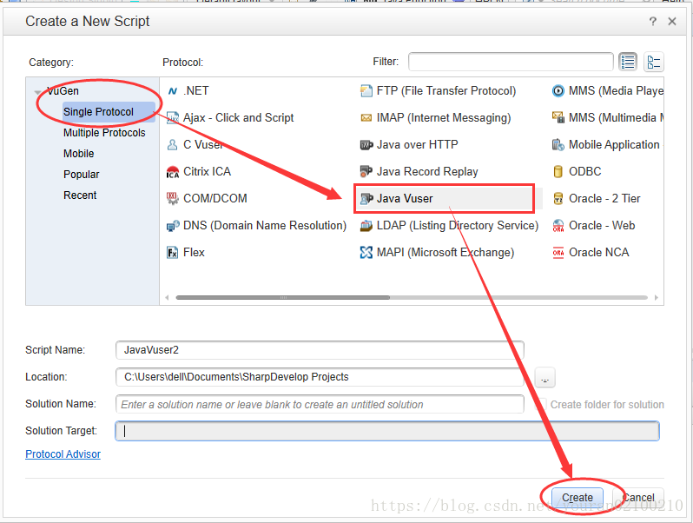This screenshot has height=523, width=693.
Task: Choose FTP (File Transfer Protocol)
Action: point(438,91)
